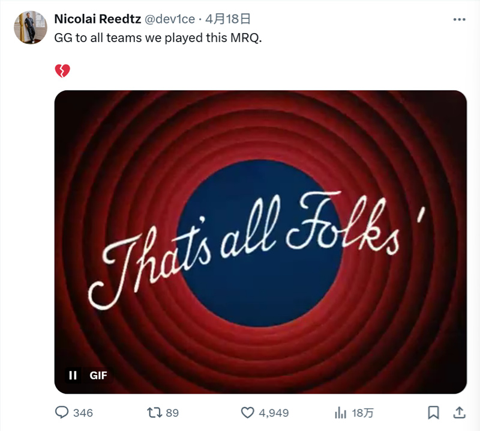Open Nicolai Reedtz's profile avatar

click(x=31, y=28)
